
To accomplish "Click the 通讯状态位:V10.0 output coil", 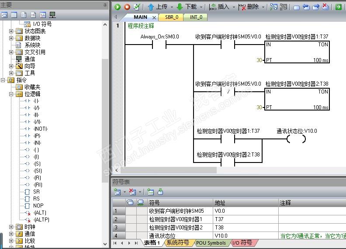I will pyautogui.click(x=296, y=139).
